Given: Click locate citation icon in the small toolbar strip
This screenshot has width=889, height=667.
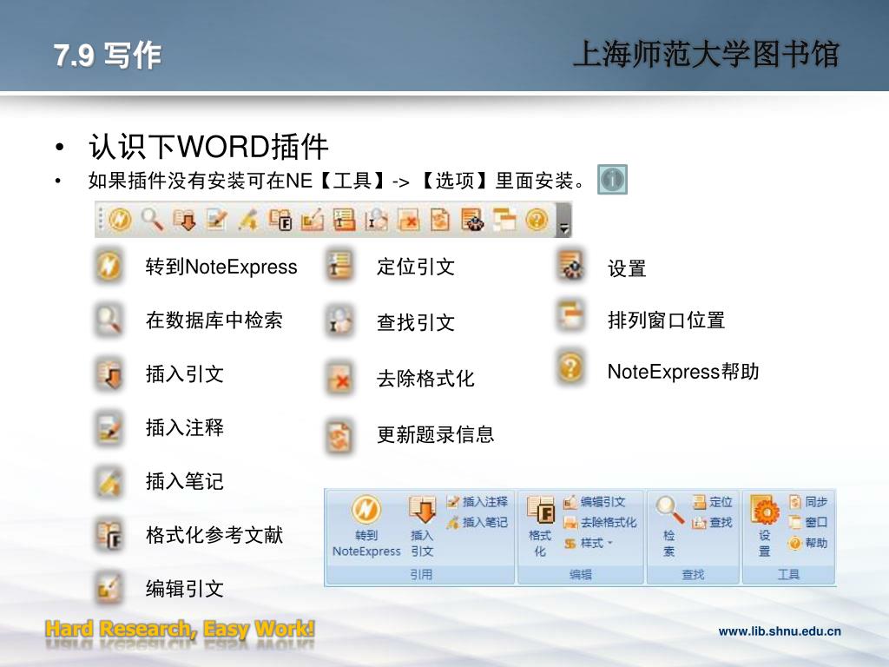Looking at the screenshot, I should tap(344, 220).
